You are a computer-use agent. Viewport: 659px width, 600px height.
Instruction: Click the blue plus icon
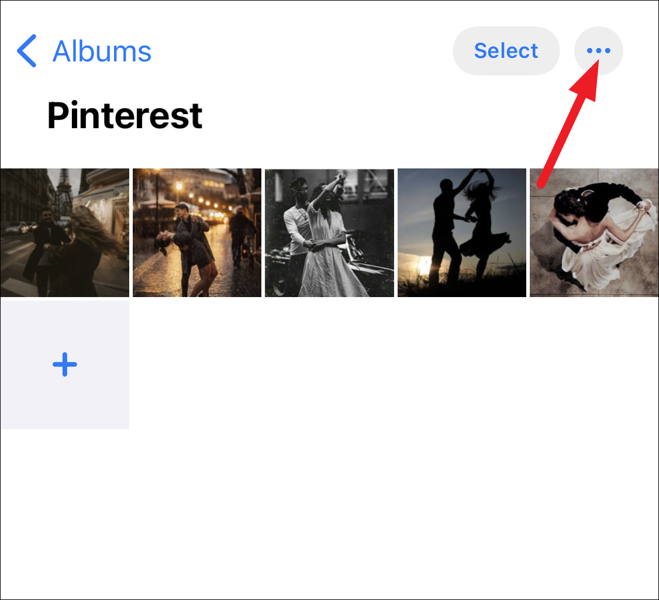(64, 365)
